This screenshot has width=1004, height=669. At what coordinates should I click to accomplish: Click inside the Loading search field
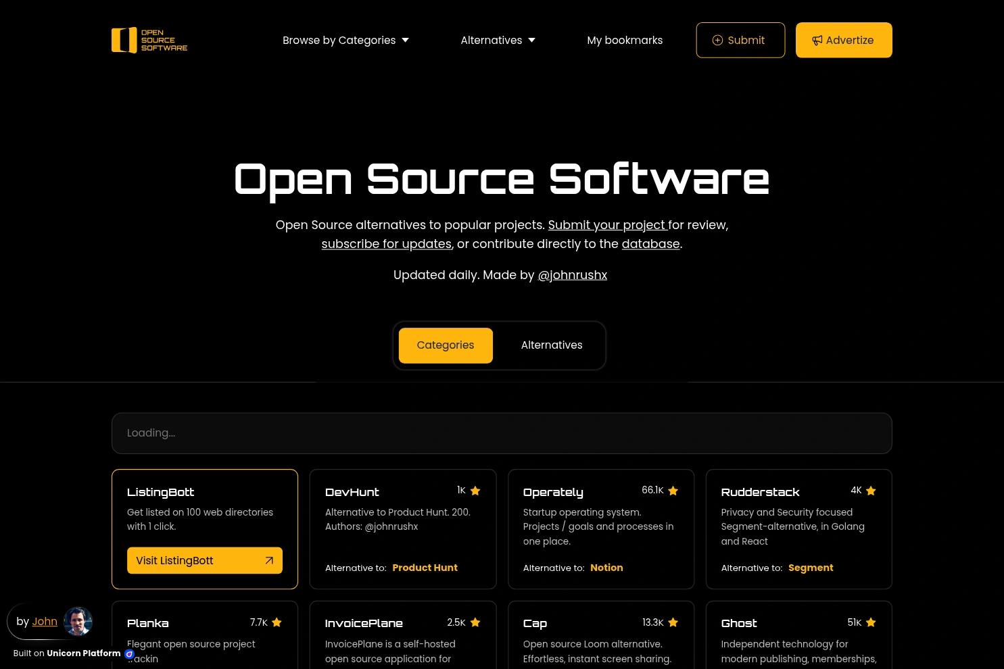click(x=502, y=433)
